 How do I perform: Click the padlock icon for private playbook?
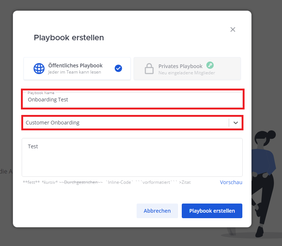tap(149, 69)
